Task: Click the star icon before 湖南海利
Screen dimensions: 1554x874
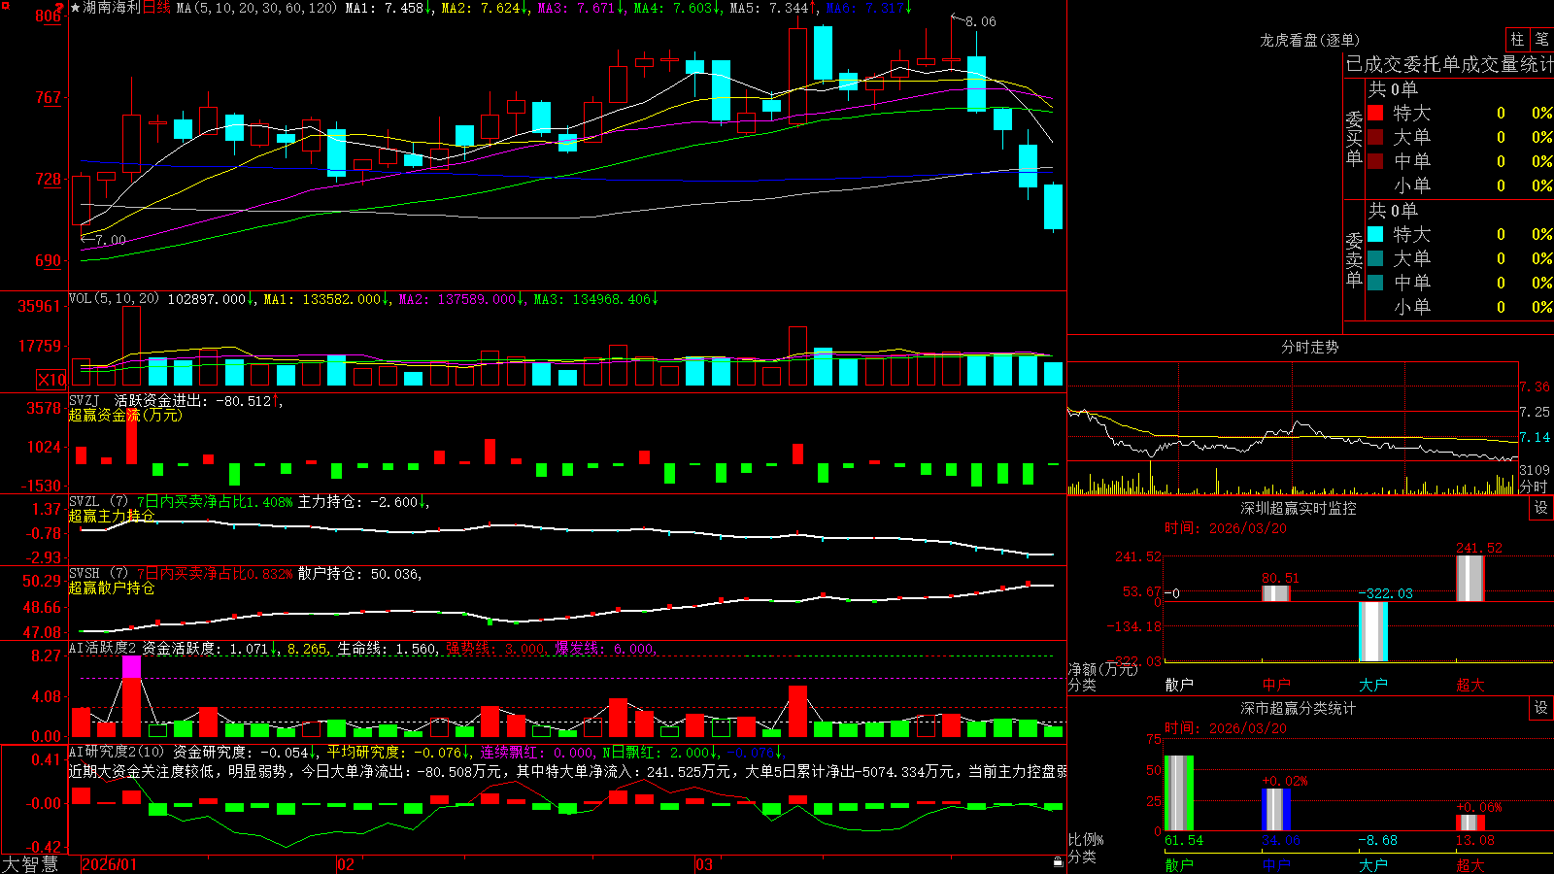Action: pos(75,8)
